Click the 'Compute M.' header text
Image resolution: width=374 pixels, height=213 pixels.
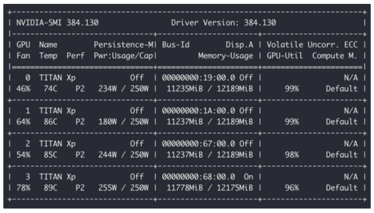335,56
